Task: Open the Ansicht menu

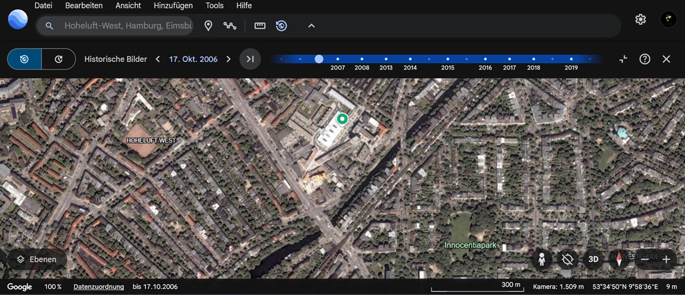Action: pyautogui.click(x=128, y=6)
